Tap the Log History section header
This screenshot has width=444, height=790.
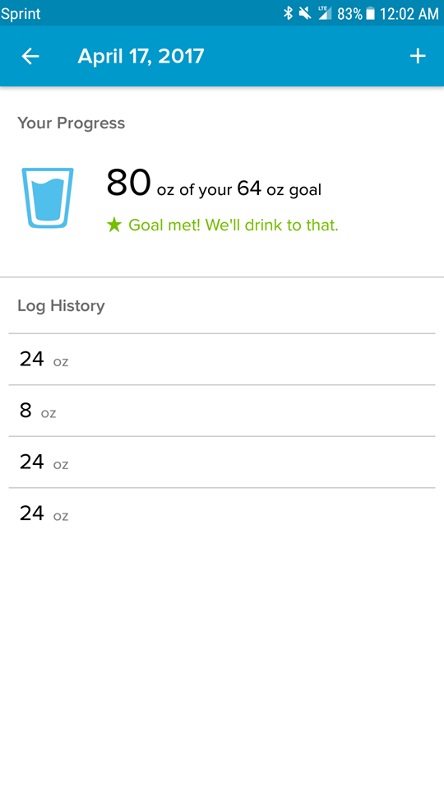61,306
